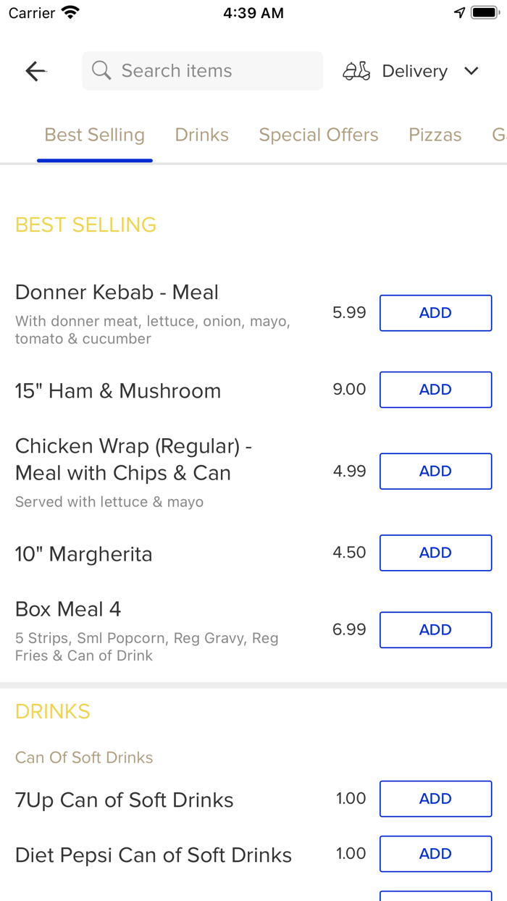Add the Donner Kebab Meal
Image resolution: width=507 pixels, height=901 pixels.
coord(435,312)
